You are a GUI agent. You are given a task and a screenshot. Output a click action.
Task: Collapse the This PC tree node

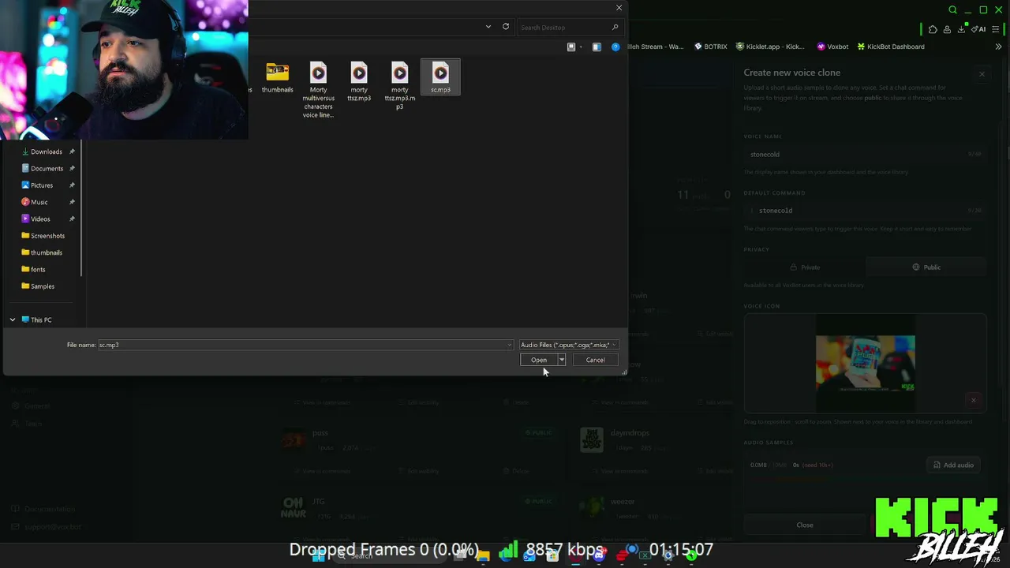[13, 319]
